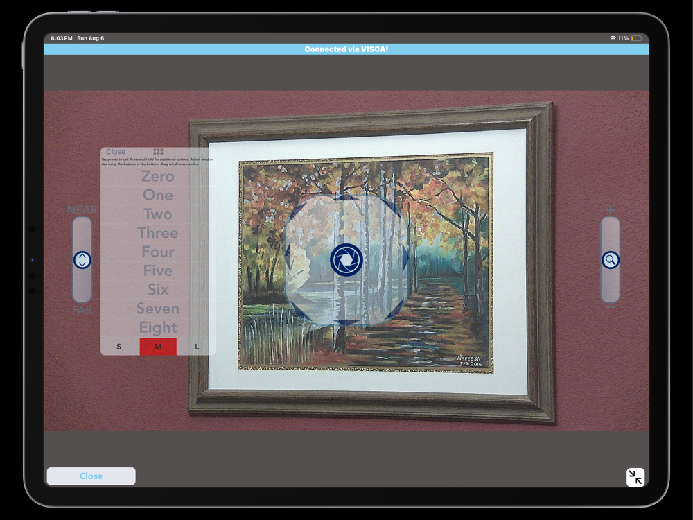Pan camera right with the right arrow
The image size is (693, 520).
[405, 258]
